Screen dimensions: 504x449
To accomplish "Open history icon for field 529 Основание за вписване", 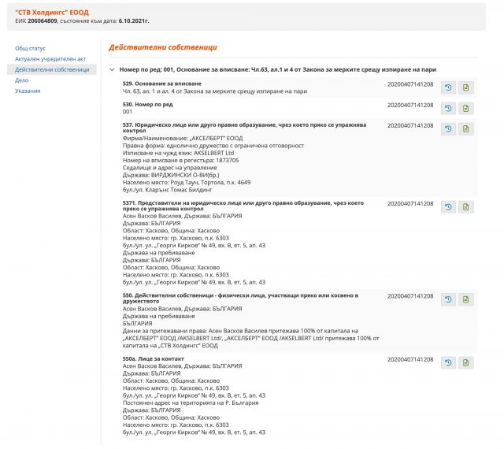I will [447, 87].
